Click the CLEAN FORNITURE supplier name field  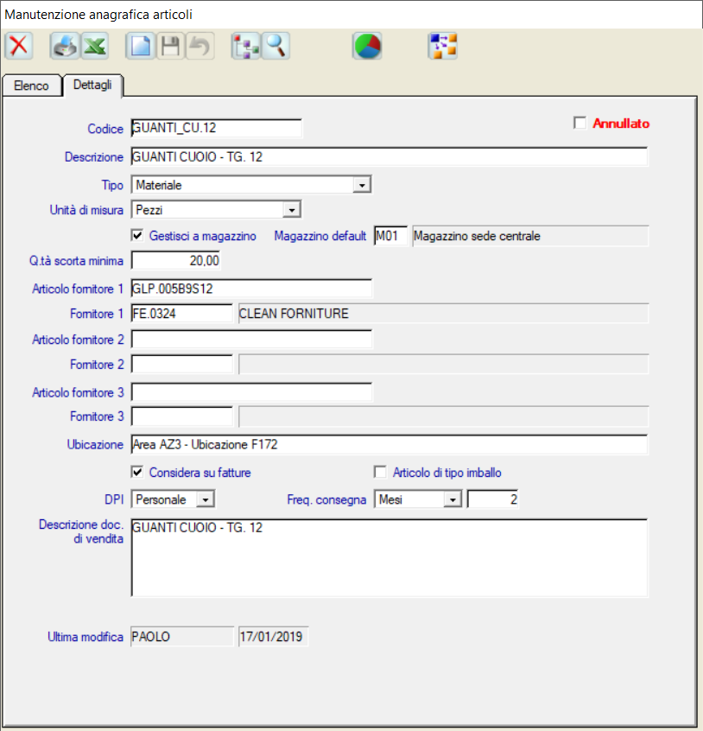[x=444, y=314]
